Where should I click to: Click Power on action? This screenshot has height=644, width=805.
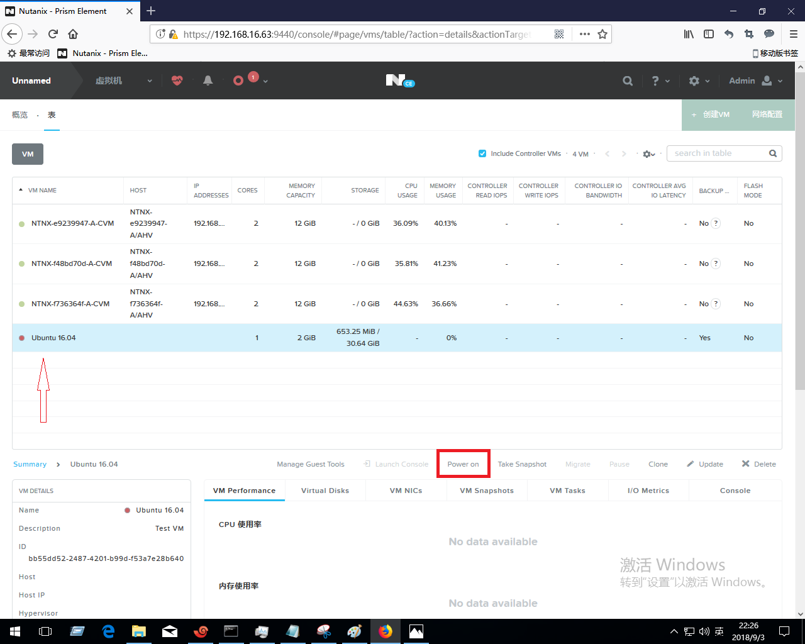point(463,464)
